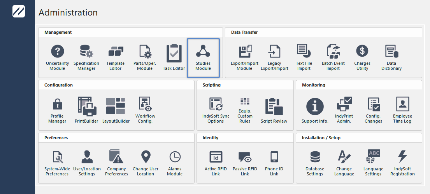The width and height of the screenshot is (430, 194).
Task: Open Phone ID Link
Action: (274, 163)
